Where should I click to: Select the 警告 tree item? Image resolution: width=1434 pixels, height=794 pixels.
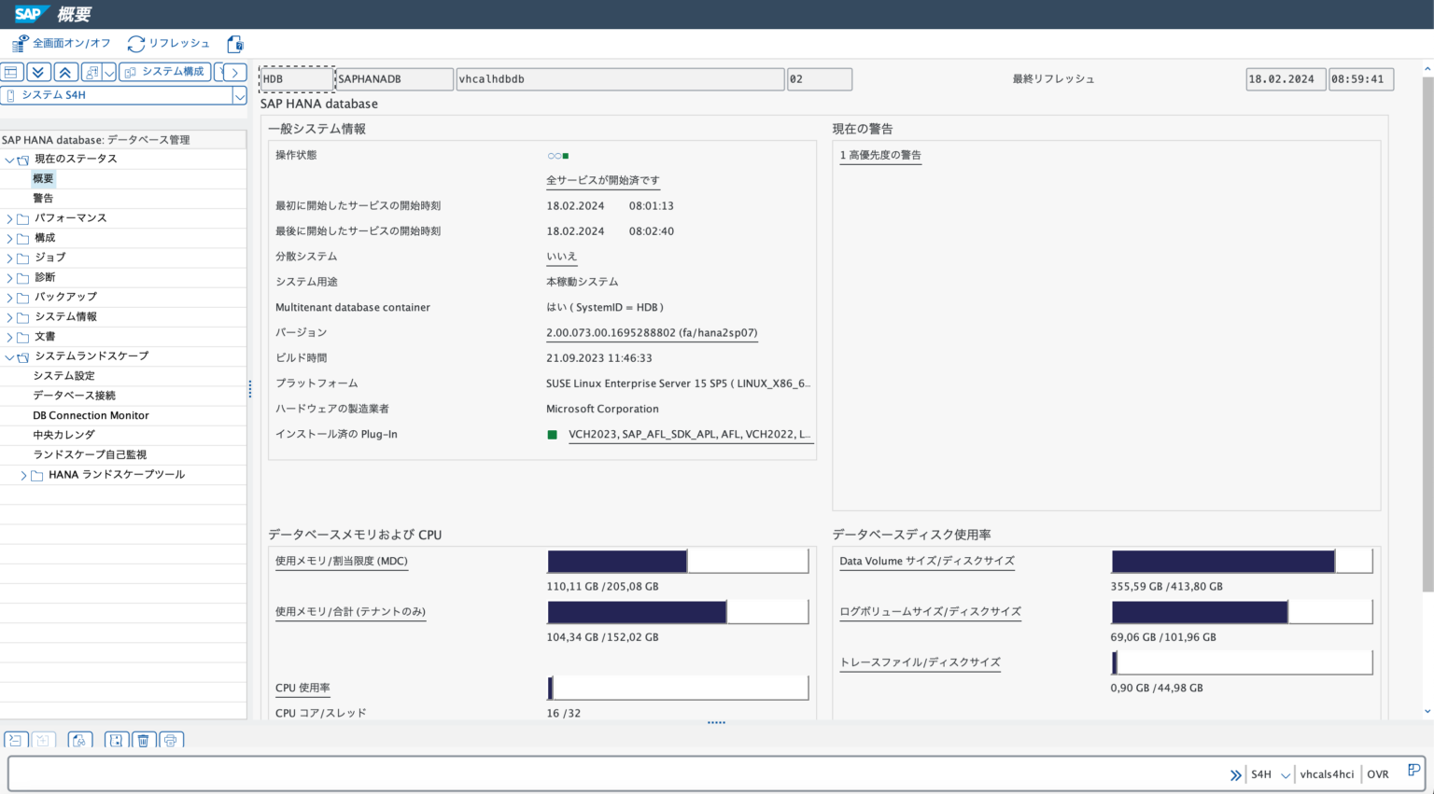pyautogui.click(x=42, y=198)
